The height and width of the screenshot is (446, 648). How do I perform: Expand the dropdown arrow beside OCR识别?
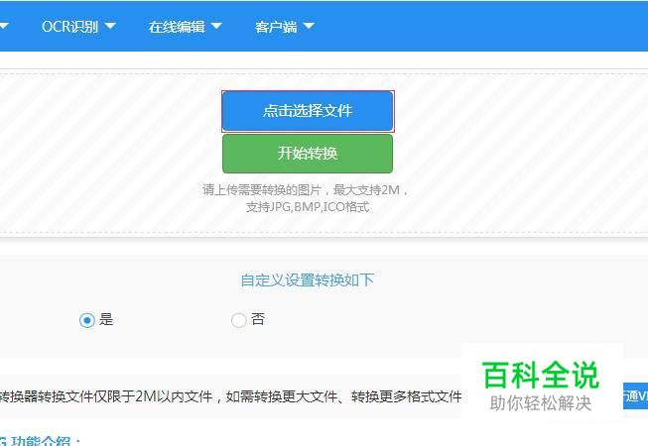(x=110, y=26)
